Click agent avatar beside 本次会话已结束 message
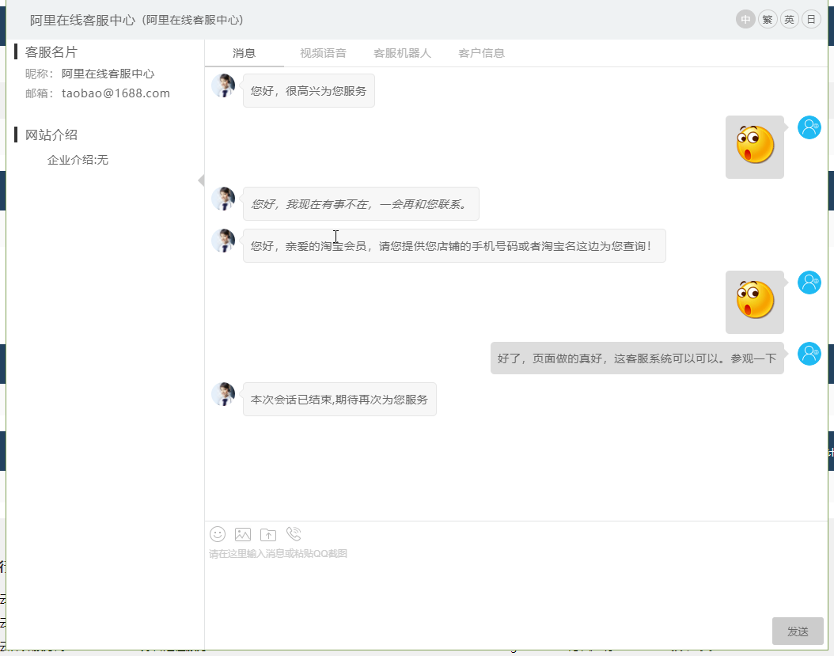Viewport: 834px width, 656px height. tap(223, 394)
